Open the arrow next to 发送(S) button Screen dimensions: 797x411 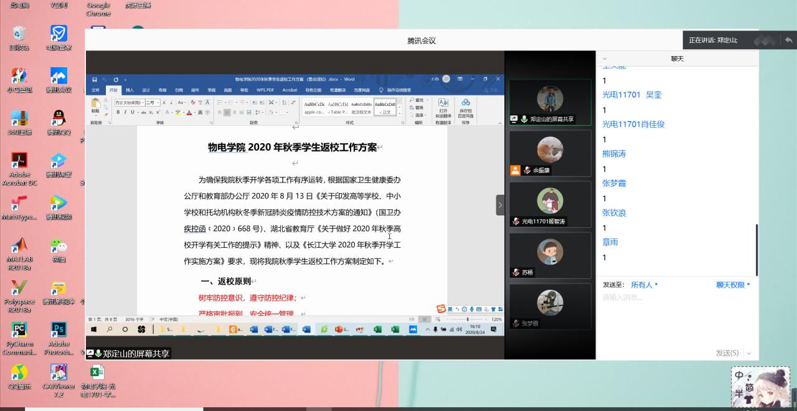(749, 353)
